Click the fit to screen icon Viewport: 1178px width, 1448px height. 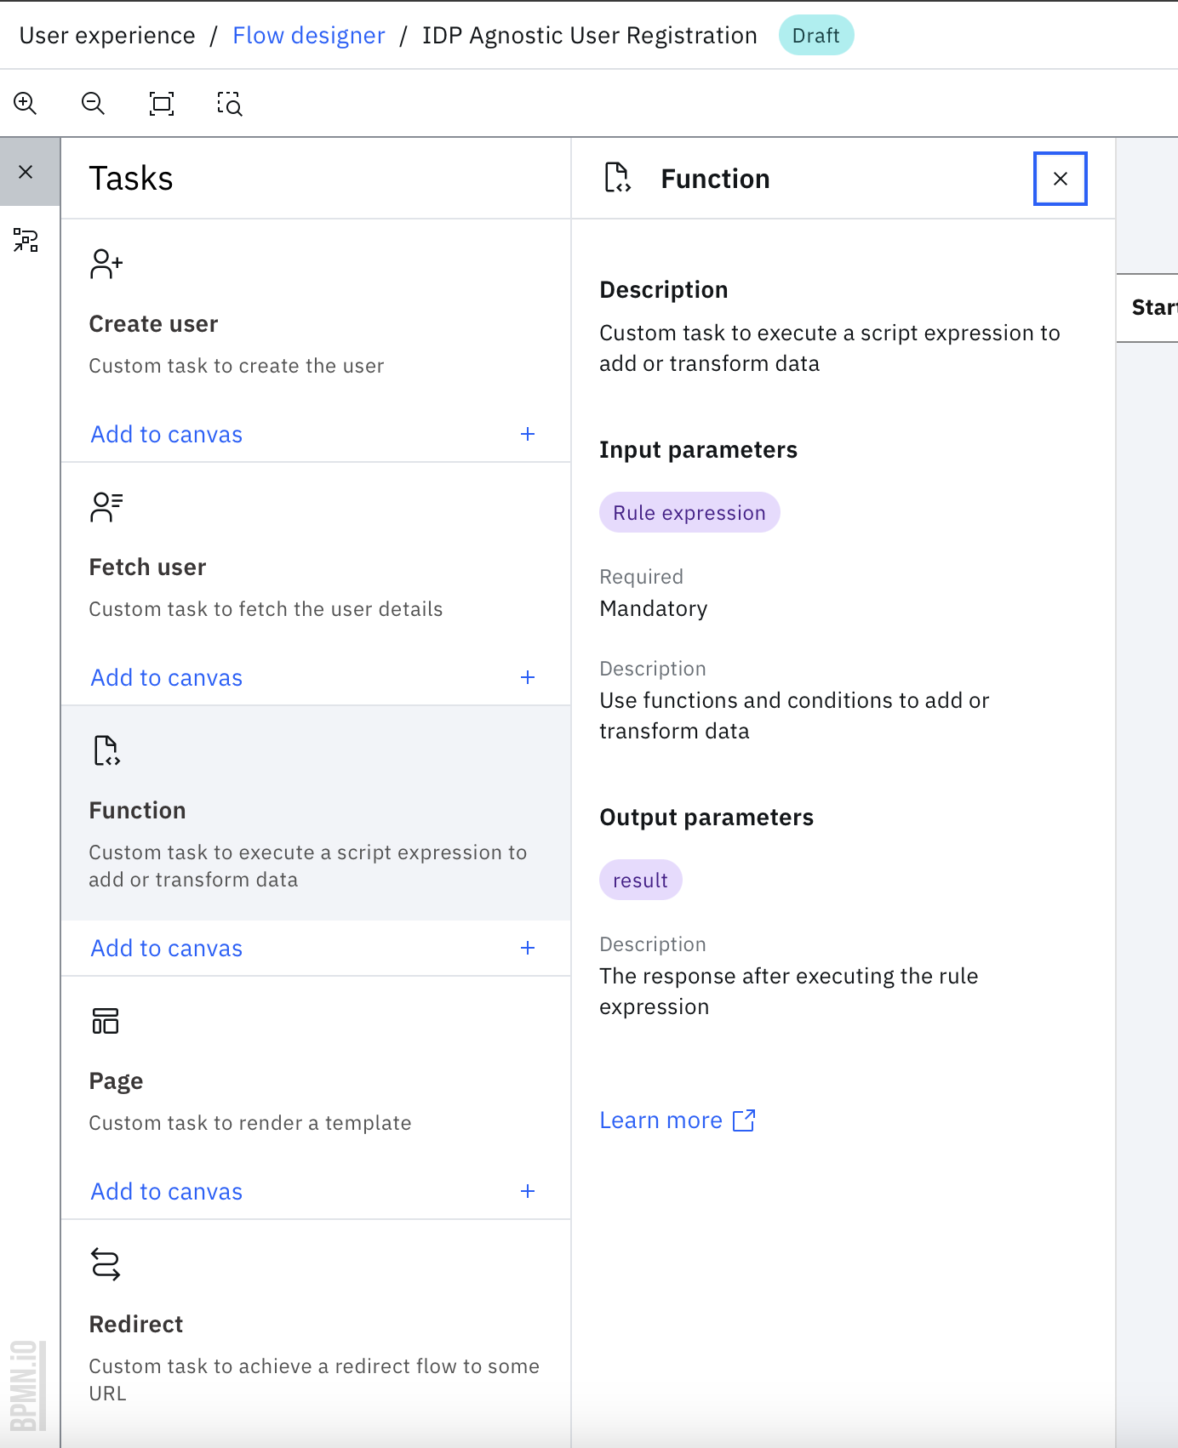[162, 104]
